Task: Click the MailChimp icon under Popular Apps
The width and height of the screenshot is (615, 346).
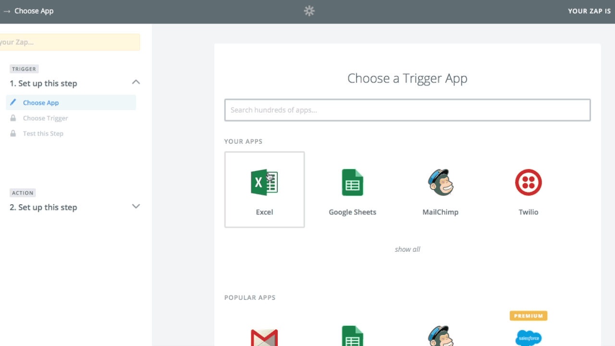Action: click(440, 336)
